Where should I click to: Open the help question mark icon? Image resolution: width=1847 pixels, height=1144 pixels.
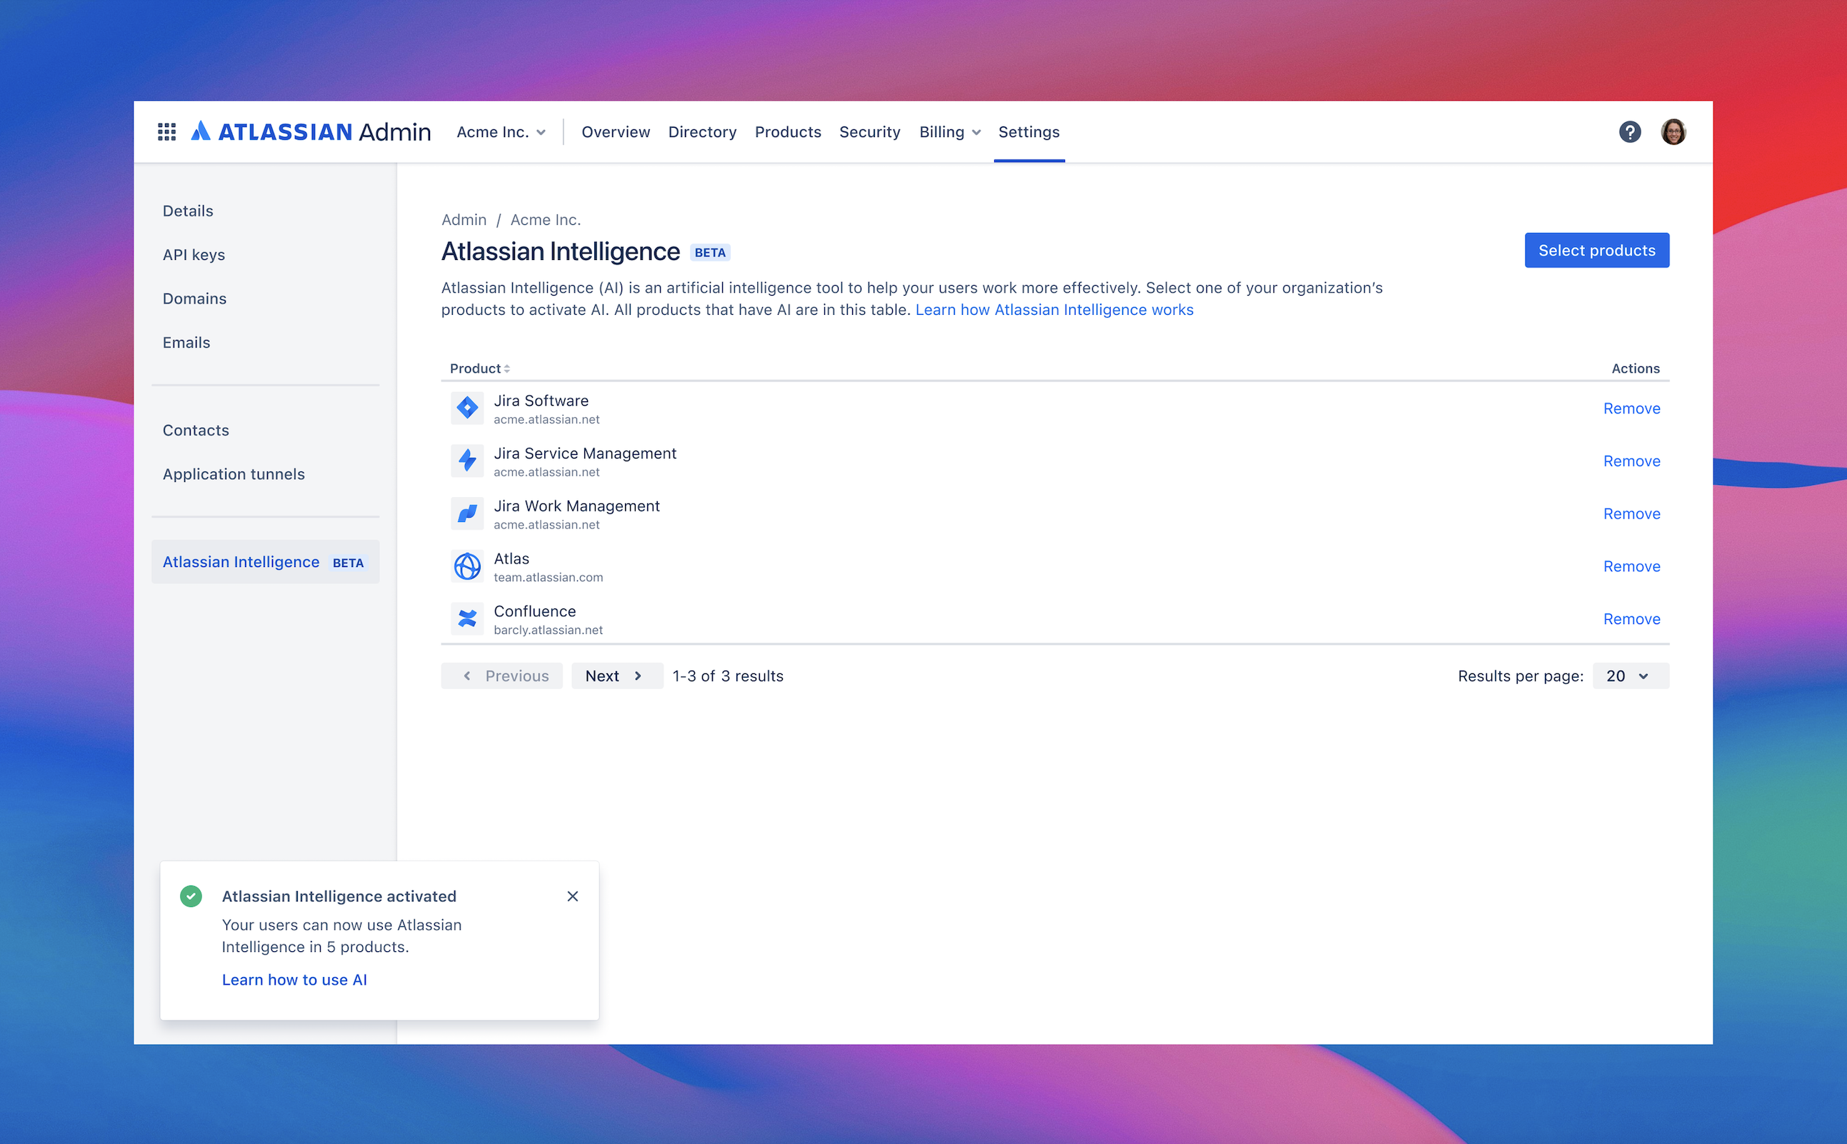[x=1629, y=131]
